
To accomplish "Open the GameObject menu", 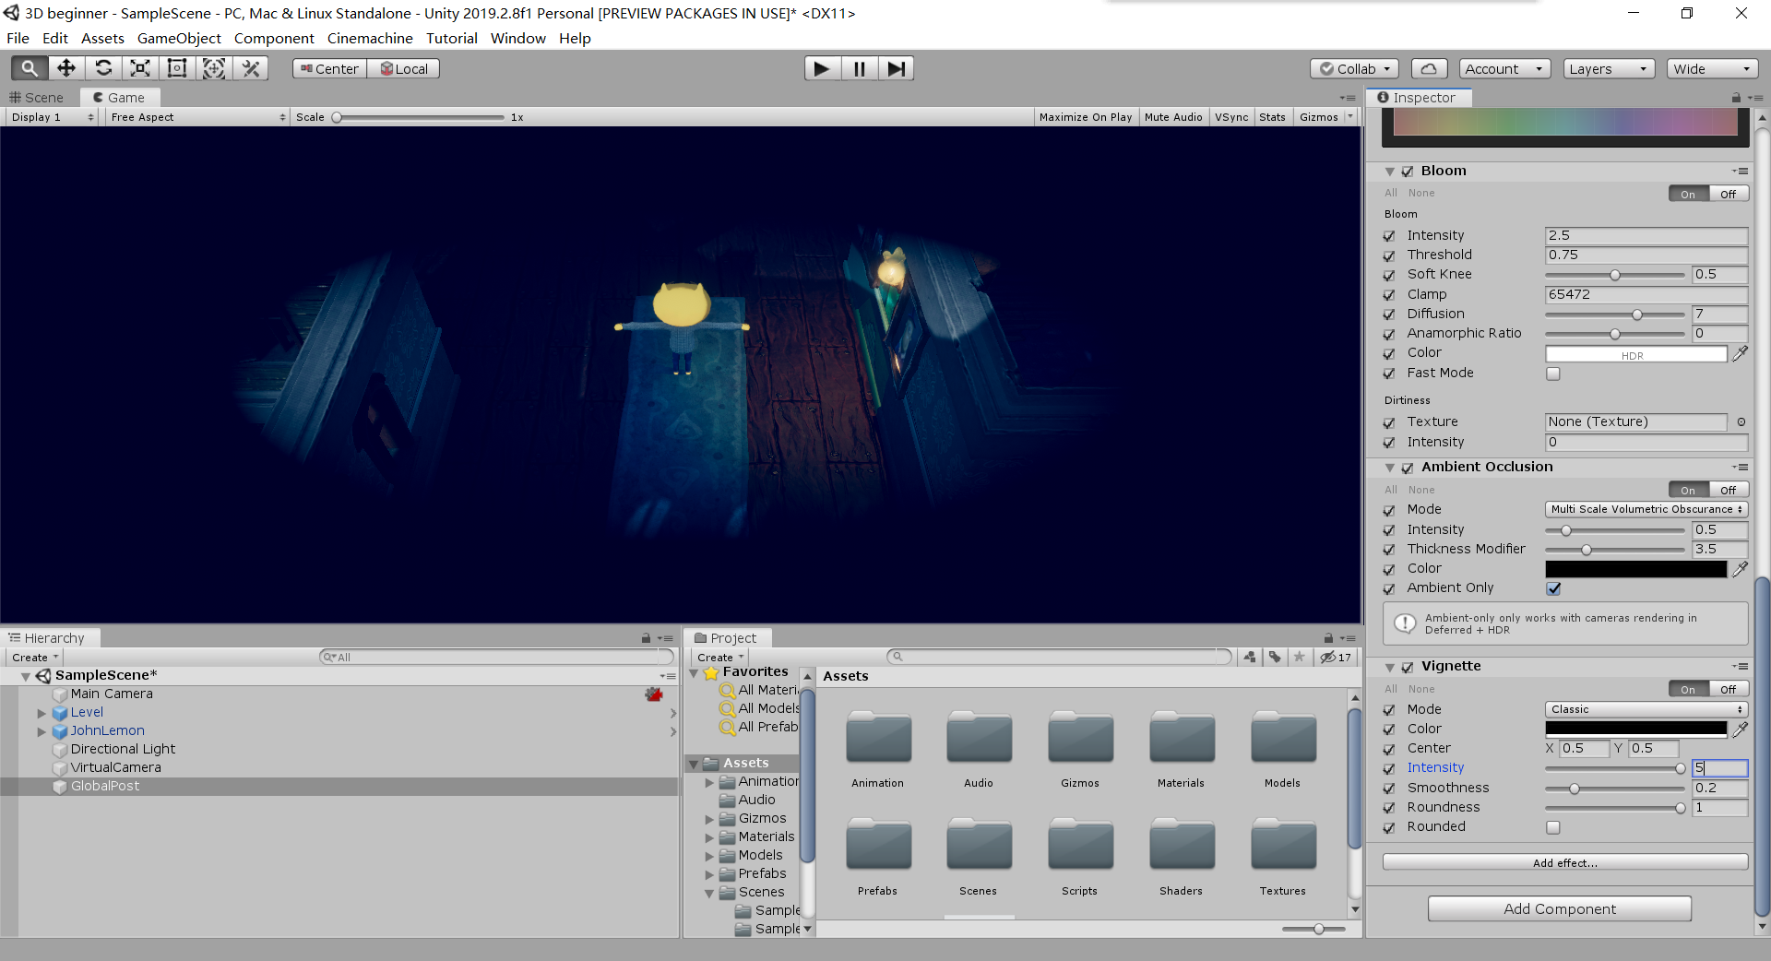I will tap(179, 38).
